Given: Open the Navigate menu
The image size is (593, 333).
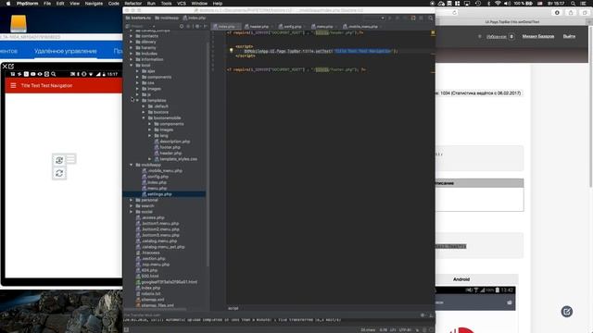Looking at the screenshot, I should (94, 4).
